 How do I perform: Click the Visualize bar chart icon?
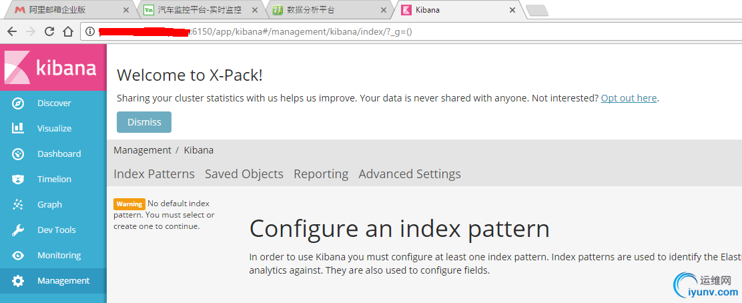coord(18,128)
